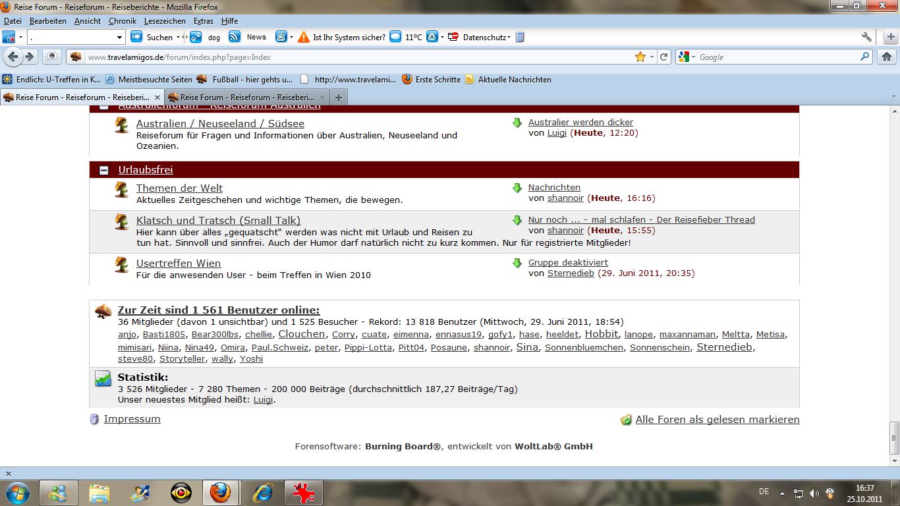The image size is (900, 506).
Task: Click 'Alle Foren als gelesen markieren'
Action: click(717, 419)
